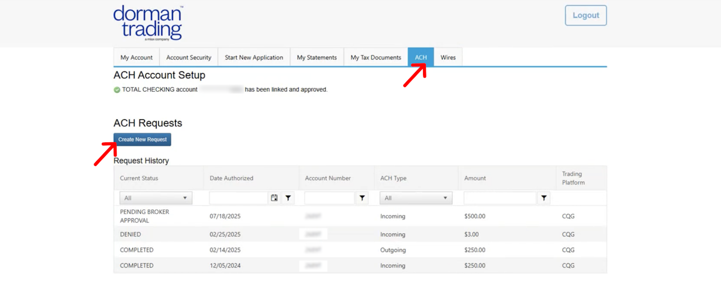Focus the Date Authorized filter text field
Image resolution: width=721 pixels, height=292 pixels.
(238, 198)
